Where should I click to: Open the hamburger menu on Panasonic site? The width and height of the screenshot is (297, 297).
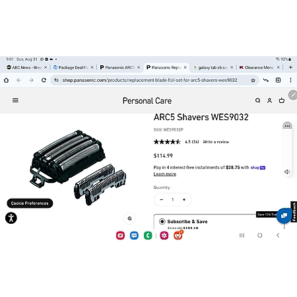click(x=15, y=100)
